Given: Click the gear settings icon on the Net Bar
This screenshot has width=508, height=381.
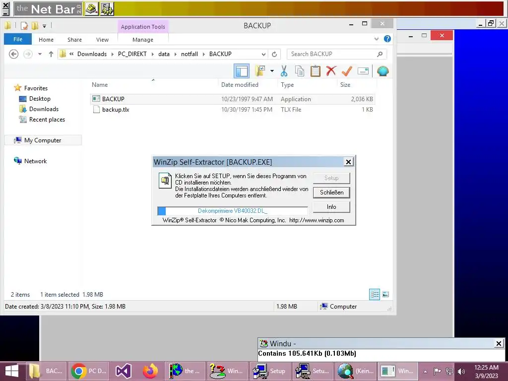Looking at the screenshot, I should tap(107, 9).
